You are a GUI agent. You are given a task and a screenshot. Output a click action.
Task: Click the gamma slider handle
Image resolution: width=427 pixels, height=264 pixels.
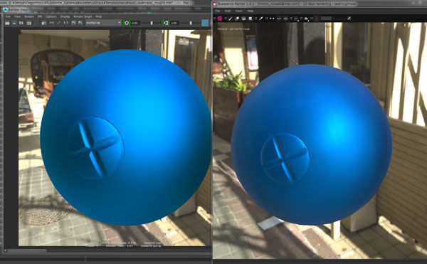pos(191,23)
